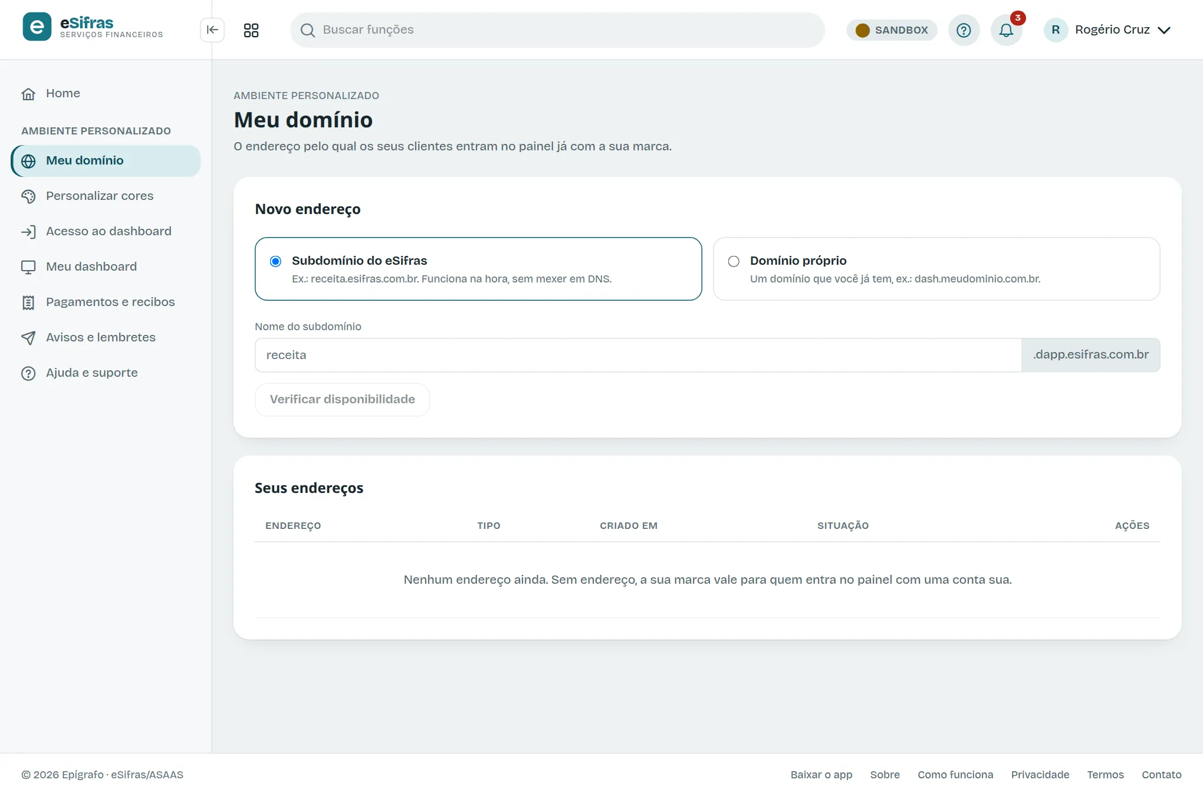Click the TIPO column header

click(489, 526)
